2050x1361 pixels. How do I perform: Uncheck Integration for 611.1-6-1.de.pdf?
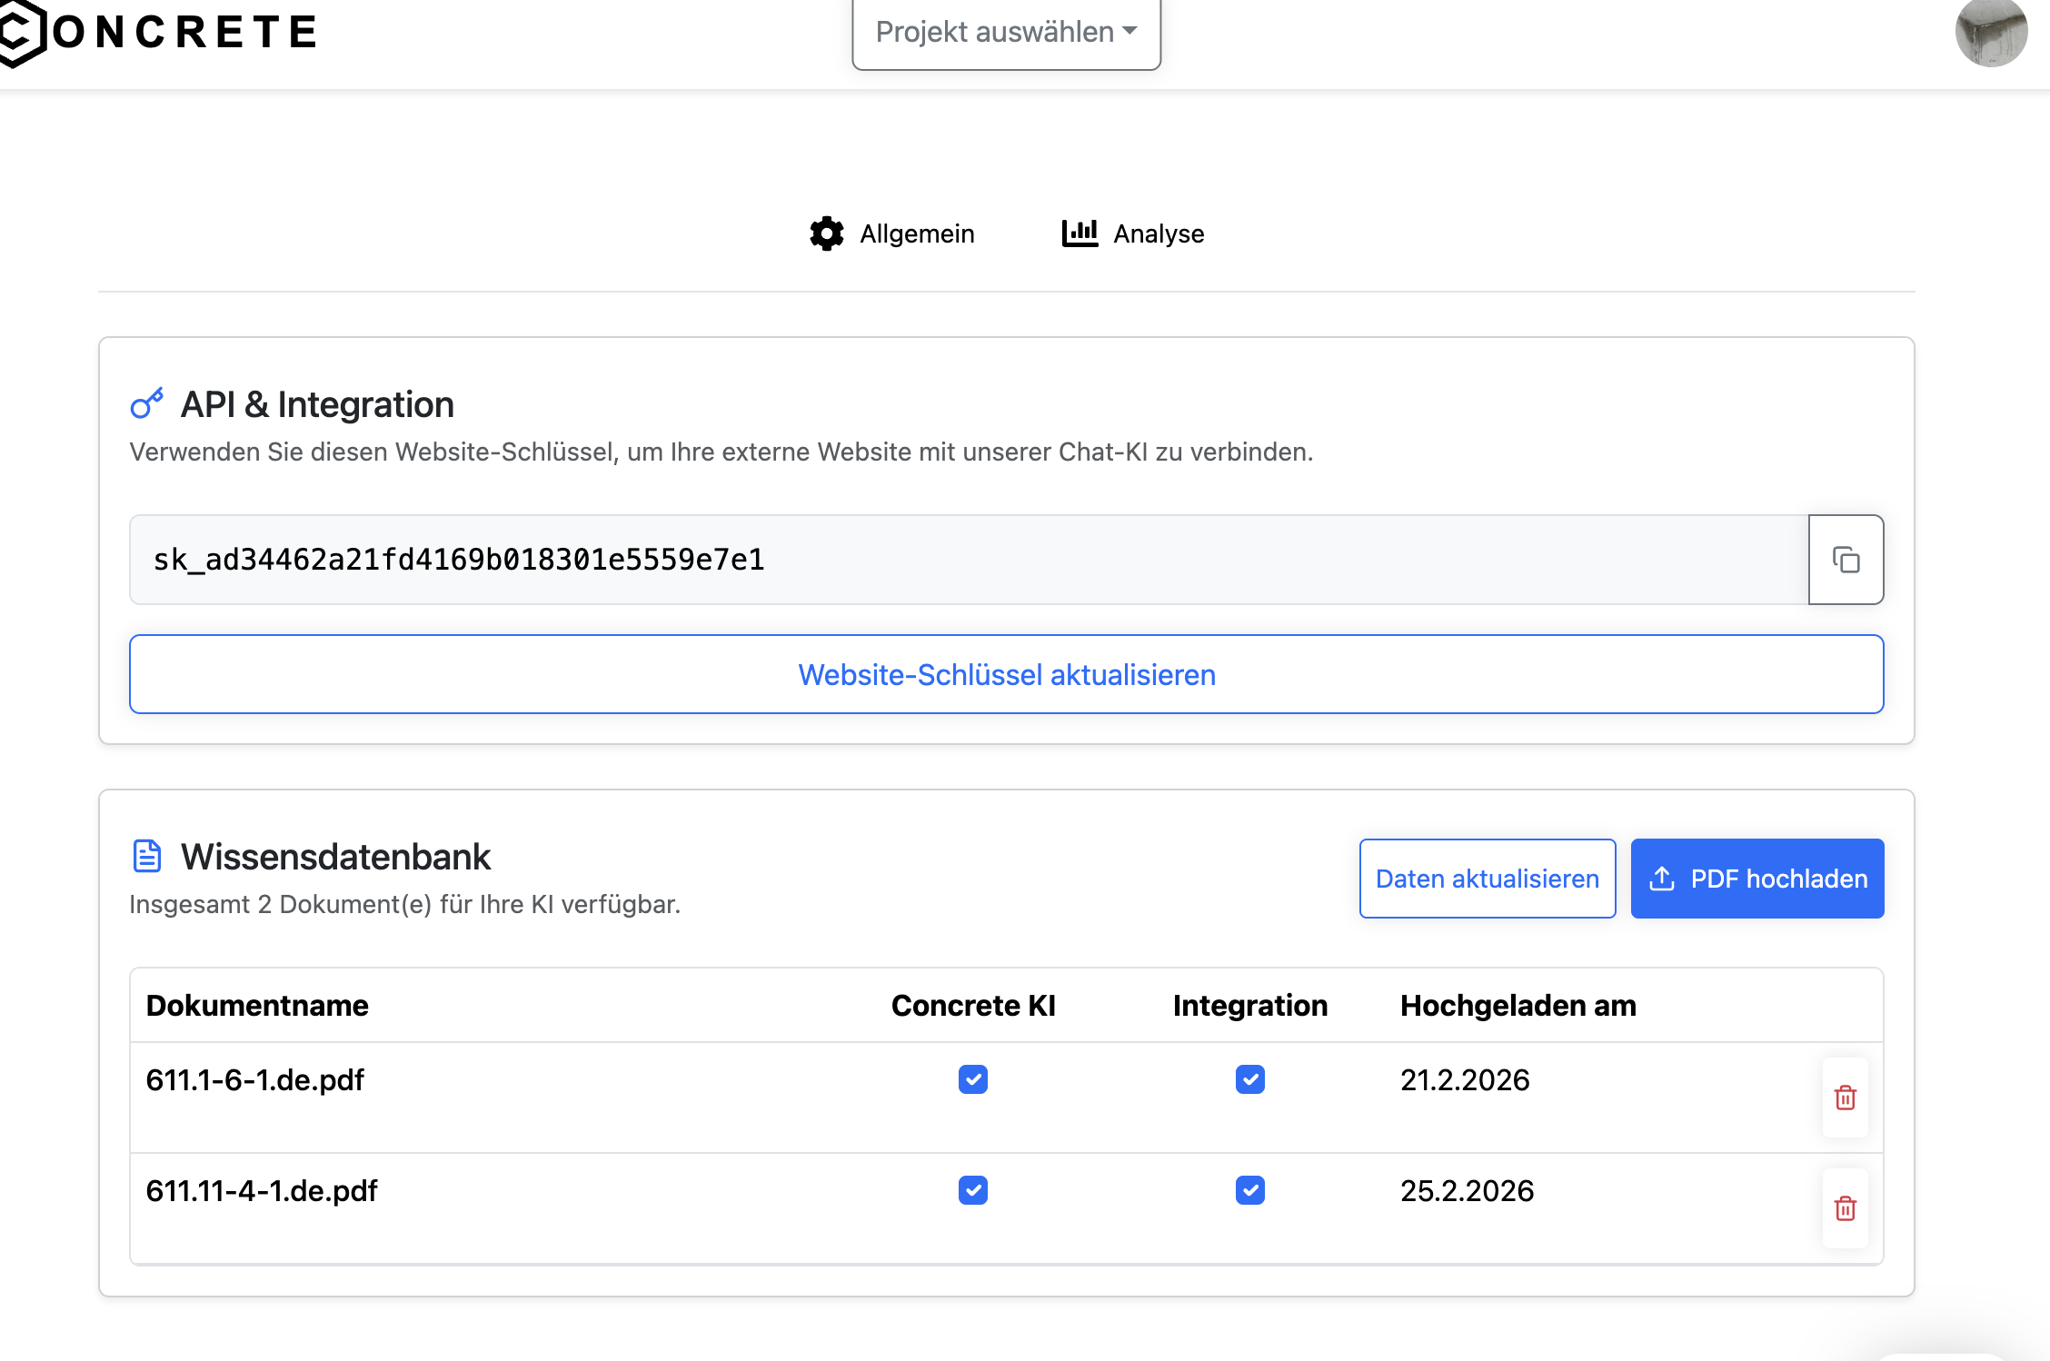(1249, 1079)
